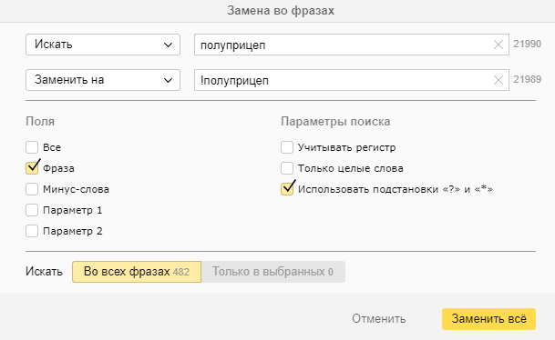Screen dimensions: 555x340
Task: Click 'Отменить' to cancel the dialog
Action: [379, 319]
